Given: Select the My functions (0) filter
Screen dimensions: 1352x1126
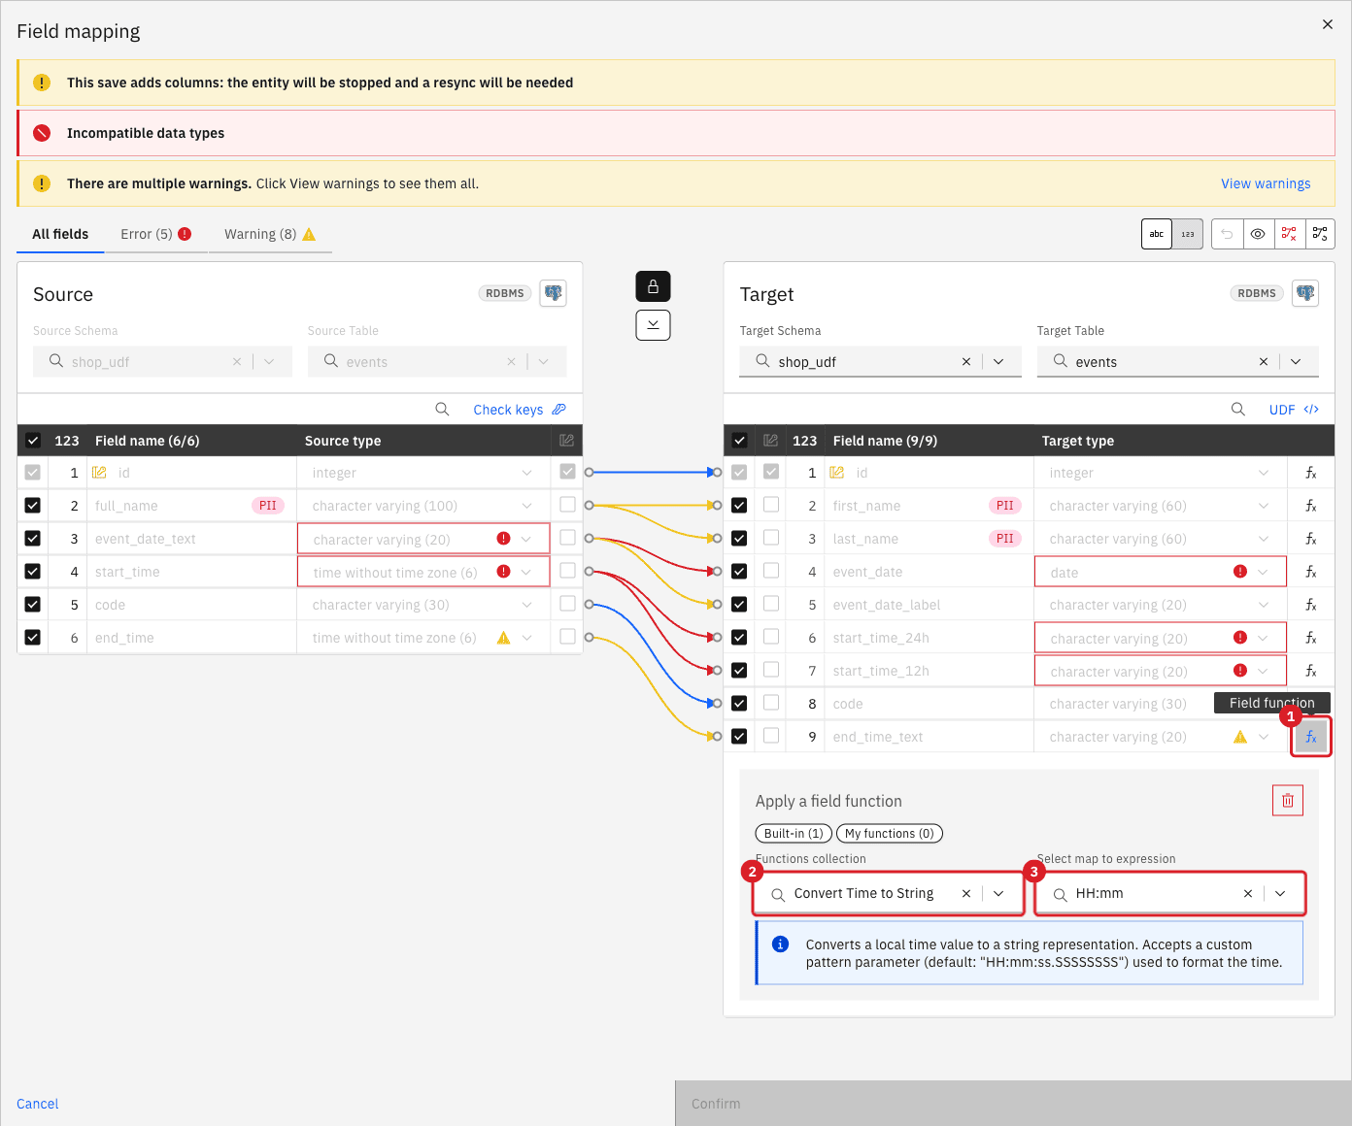Looking at the screenshot, I should [x=890, y=834].
